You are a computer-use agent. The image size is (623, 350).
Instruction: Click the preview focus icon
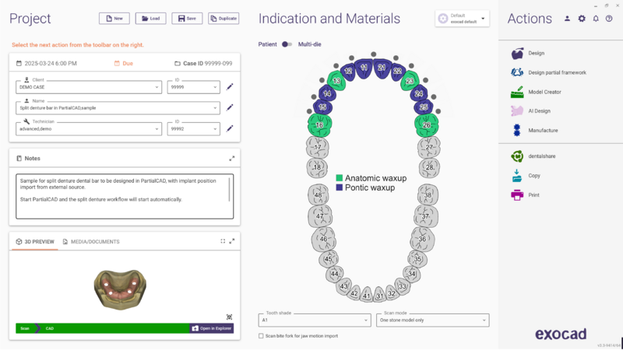[229, 317]
